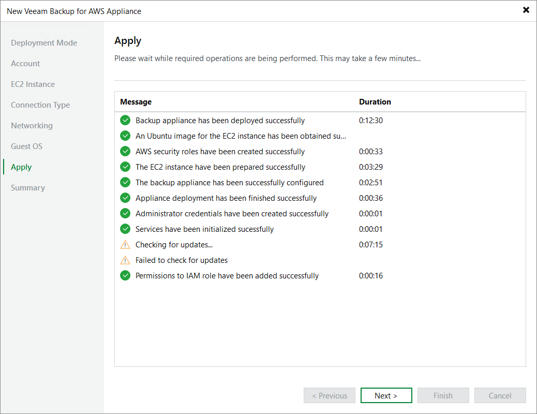Click the green check icon beside 'Backup appliance has been deployed'
Viewport: 537px width, 414px height.
pyautogui.click(x=125, y=120)
